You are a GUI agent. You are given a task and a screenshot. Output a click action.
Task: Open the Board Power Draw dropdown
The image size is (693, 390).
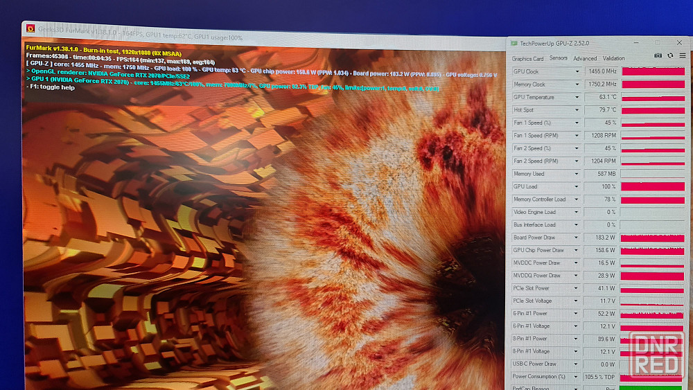point(577,238)
